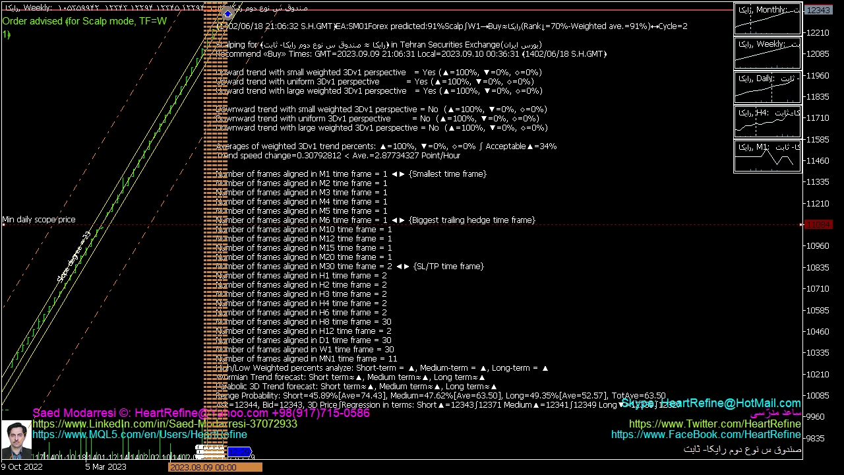The image size is (844, 475).
Task: Open the Monthly mini chart thumbnail
Action: (768, 20)
